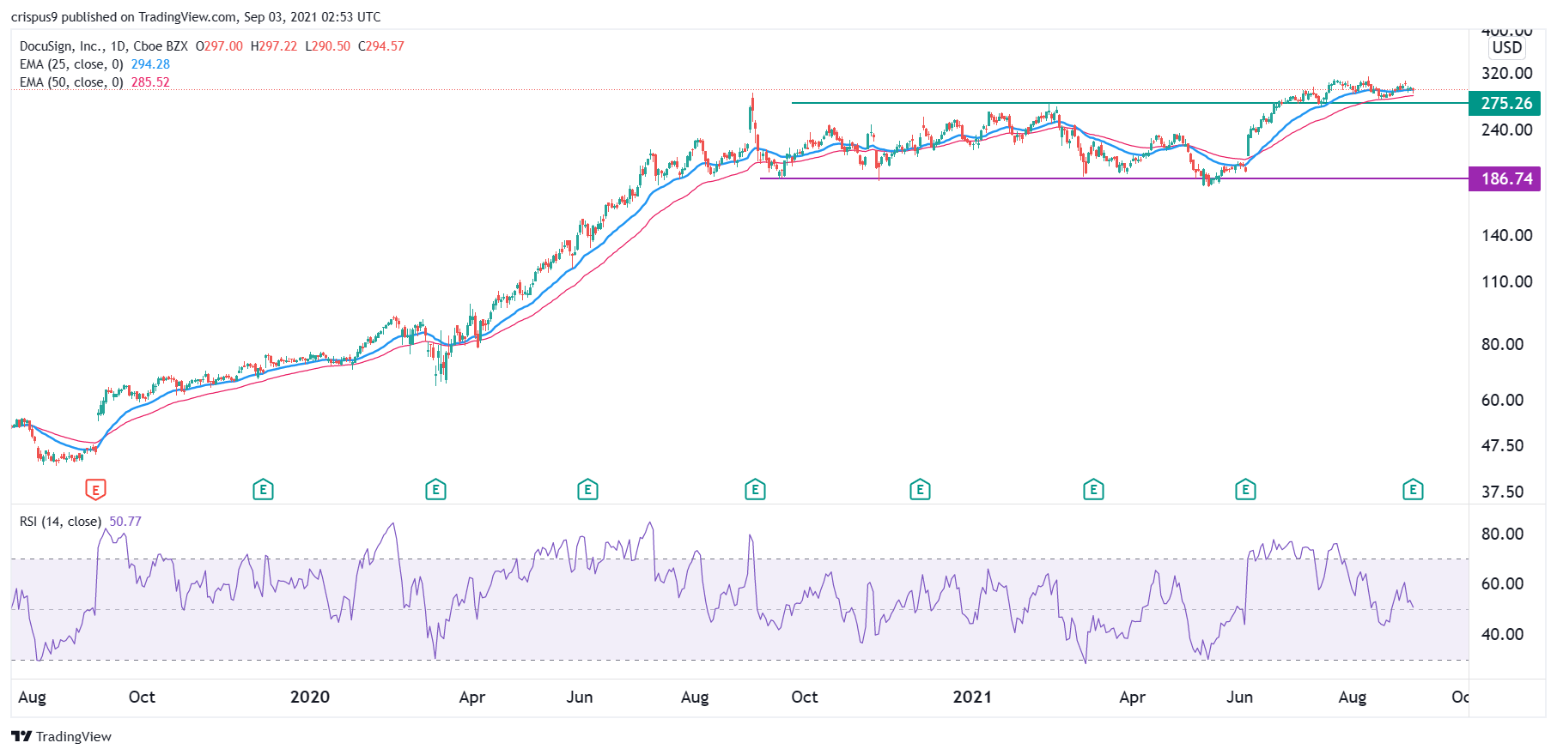
Task: Click the 320.00 price axis label
Action: coord(1507,73)
